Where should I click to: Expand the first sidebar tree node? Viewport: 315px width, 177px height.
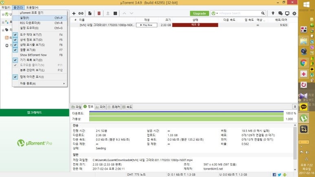(x=3, y=15)
